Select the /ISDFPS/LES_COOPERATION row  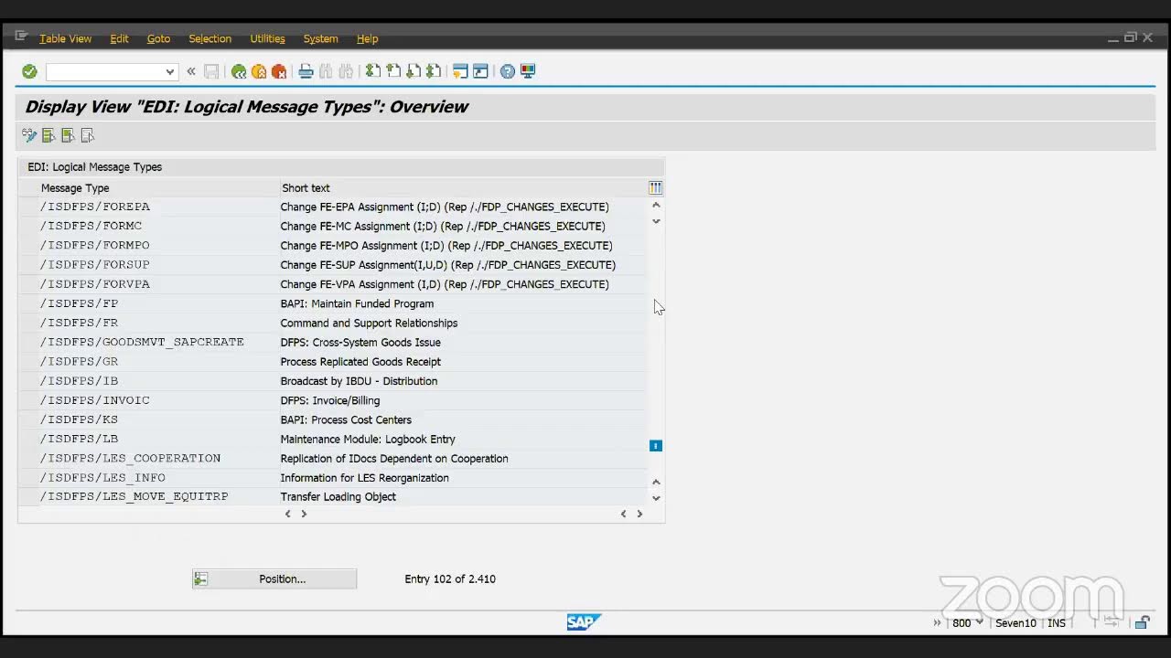pos(334,458)
